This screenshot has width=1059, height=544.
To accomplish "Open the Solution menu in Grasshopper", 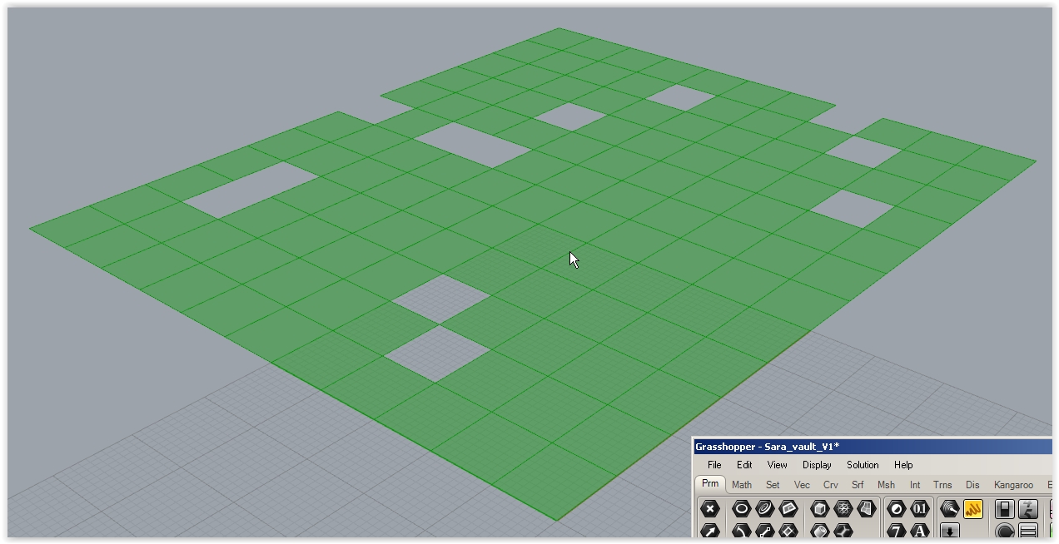I will tap(863, 465).
